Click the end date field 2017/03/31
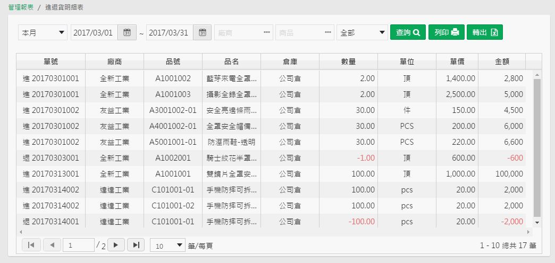 170,32
